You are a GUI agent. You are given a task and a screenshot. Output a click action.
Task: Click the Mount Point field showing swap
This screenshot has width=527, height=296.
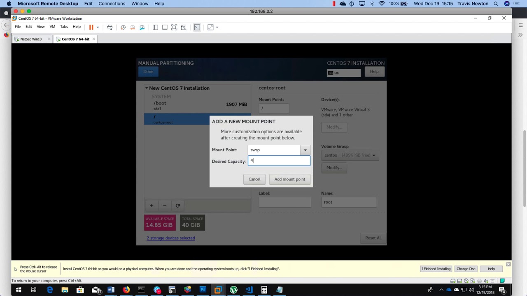(x=274, y=150)
